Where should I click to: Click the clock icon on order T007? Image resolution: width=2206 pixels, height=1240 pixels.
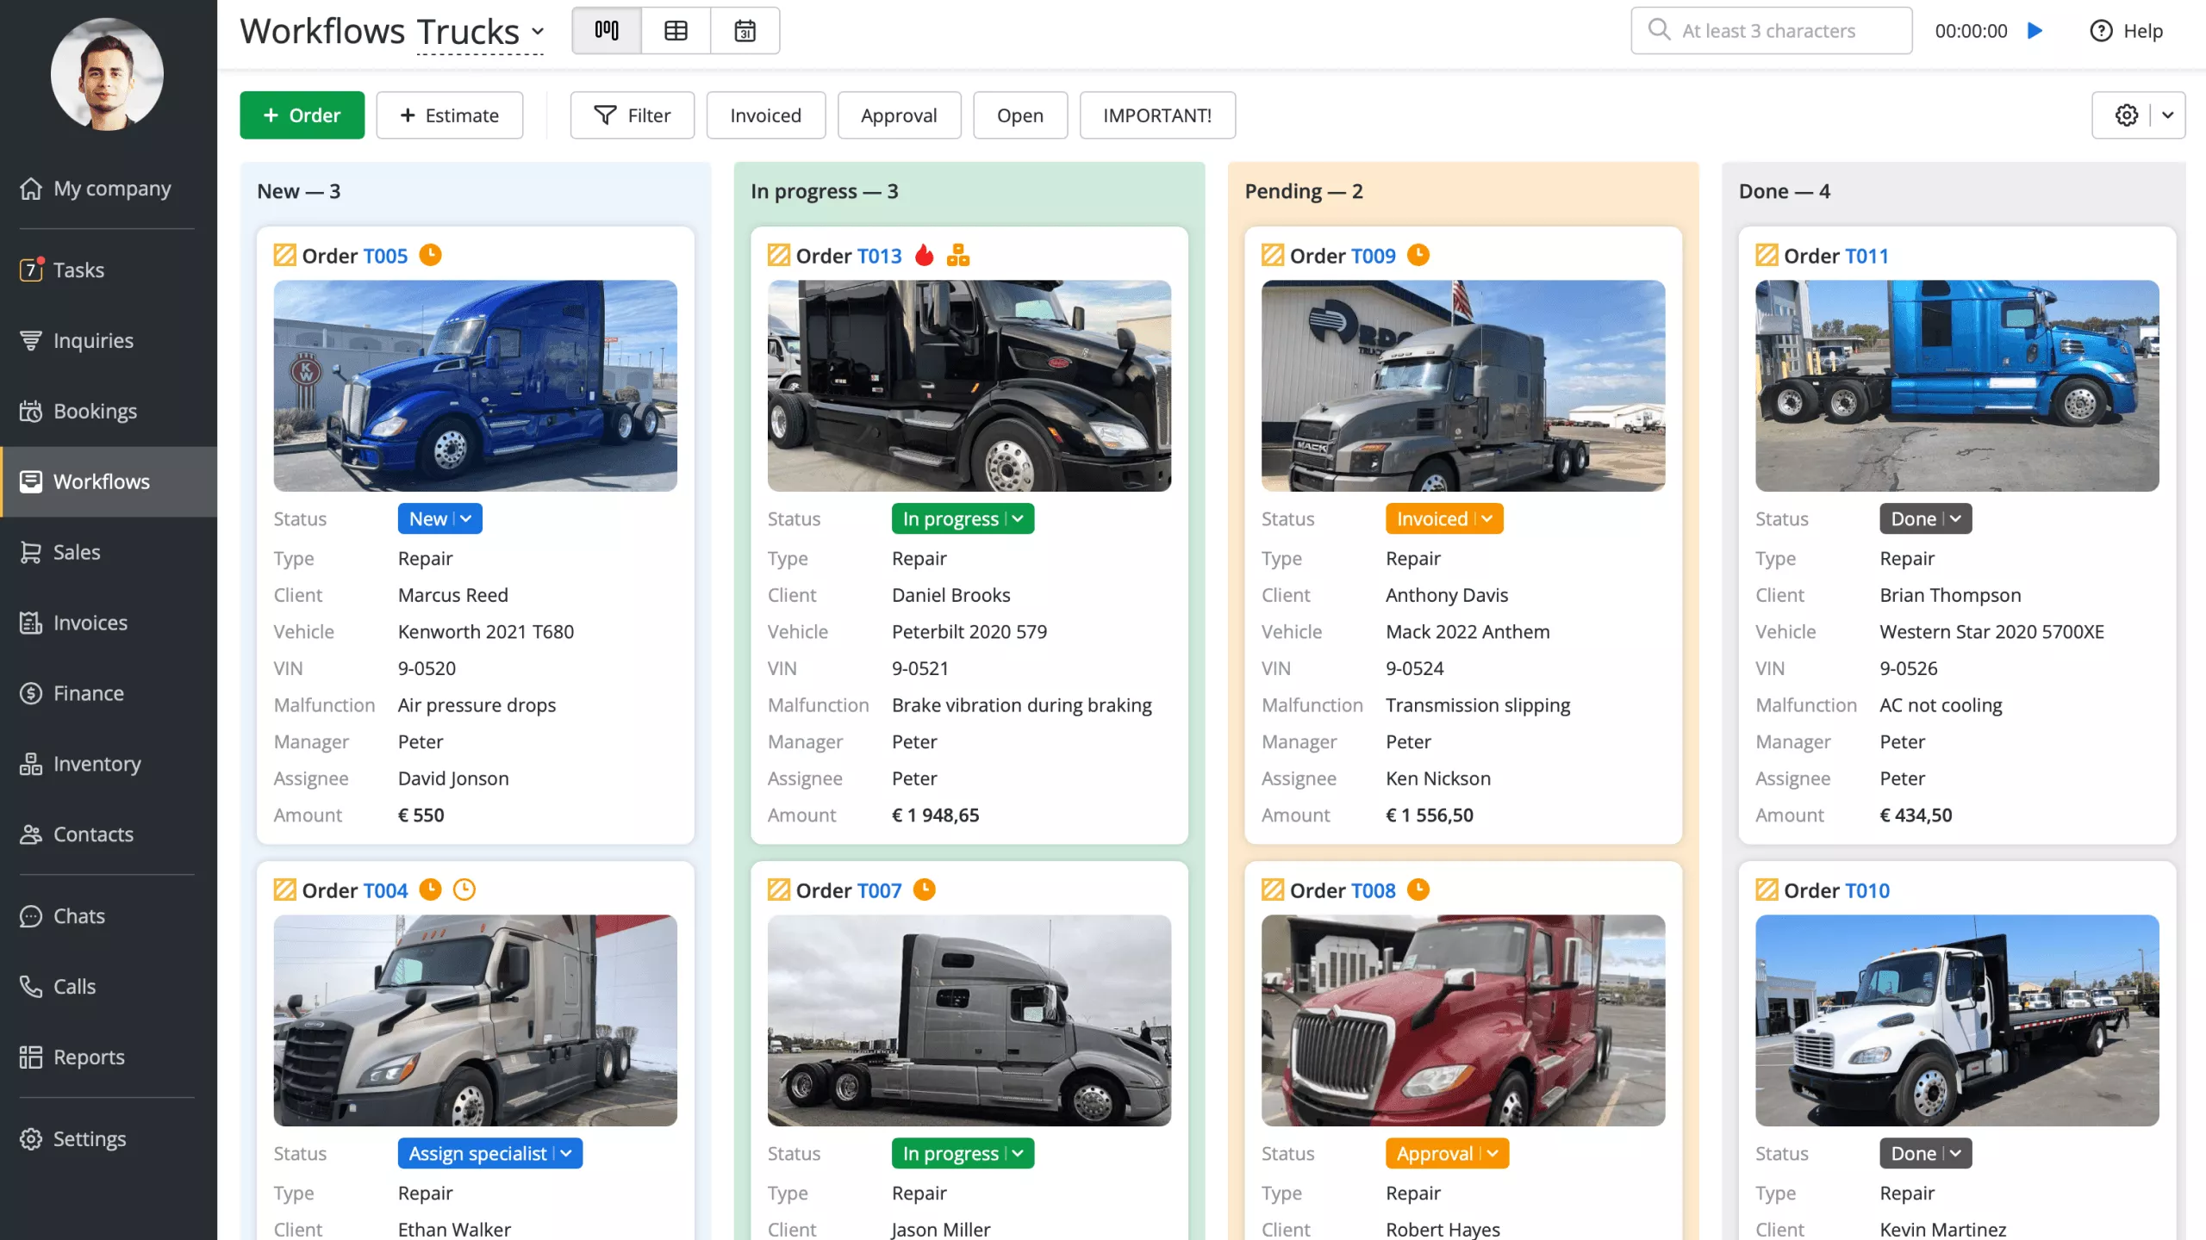pos(925,890)
